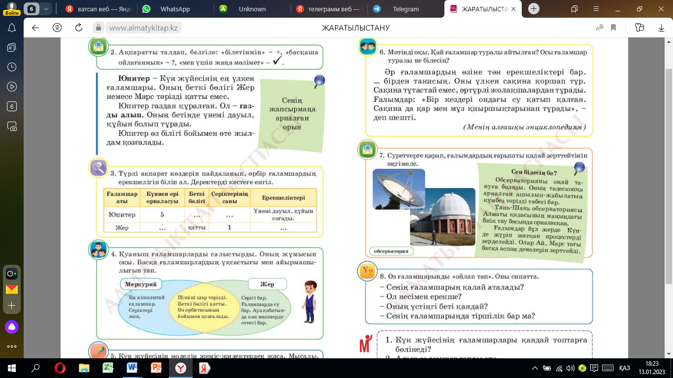
Task: Close the ЖАРАТЫЛЫСТАНУ tab
Action: tap(513, 9)
